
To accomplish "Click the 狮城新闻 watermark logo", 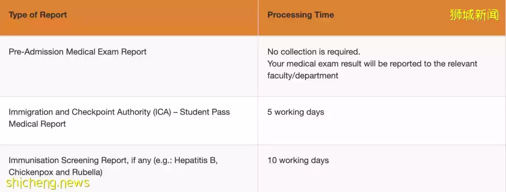I will pyautogui.click(x=474, y=15).
